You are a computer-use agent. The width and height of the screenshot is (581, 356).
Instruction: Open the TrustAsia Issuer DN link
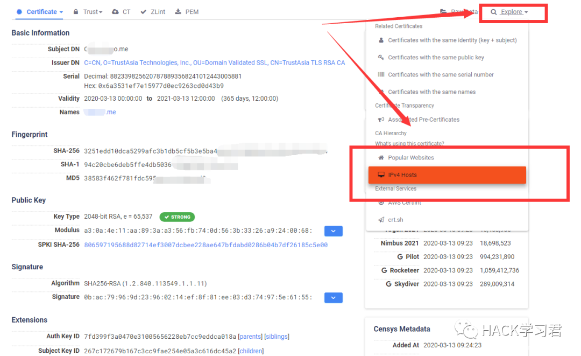coord(215,62)
